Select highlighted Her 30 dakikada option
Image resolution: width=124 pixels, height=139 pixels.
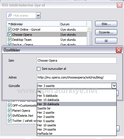pos(77,104)
